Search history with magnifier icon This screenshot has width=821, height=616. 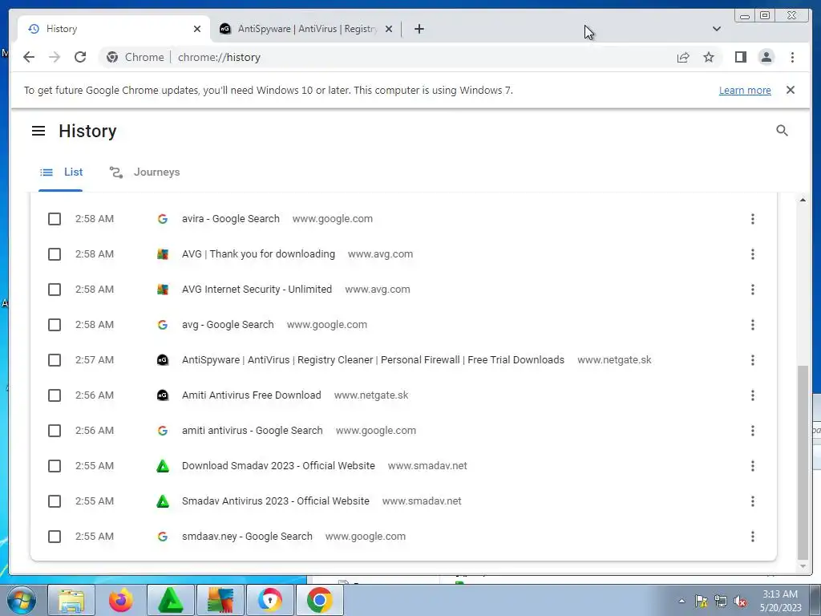point(782,131)
